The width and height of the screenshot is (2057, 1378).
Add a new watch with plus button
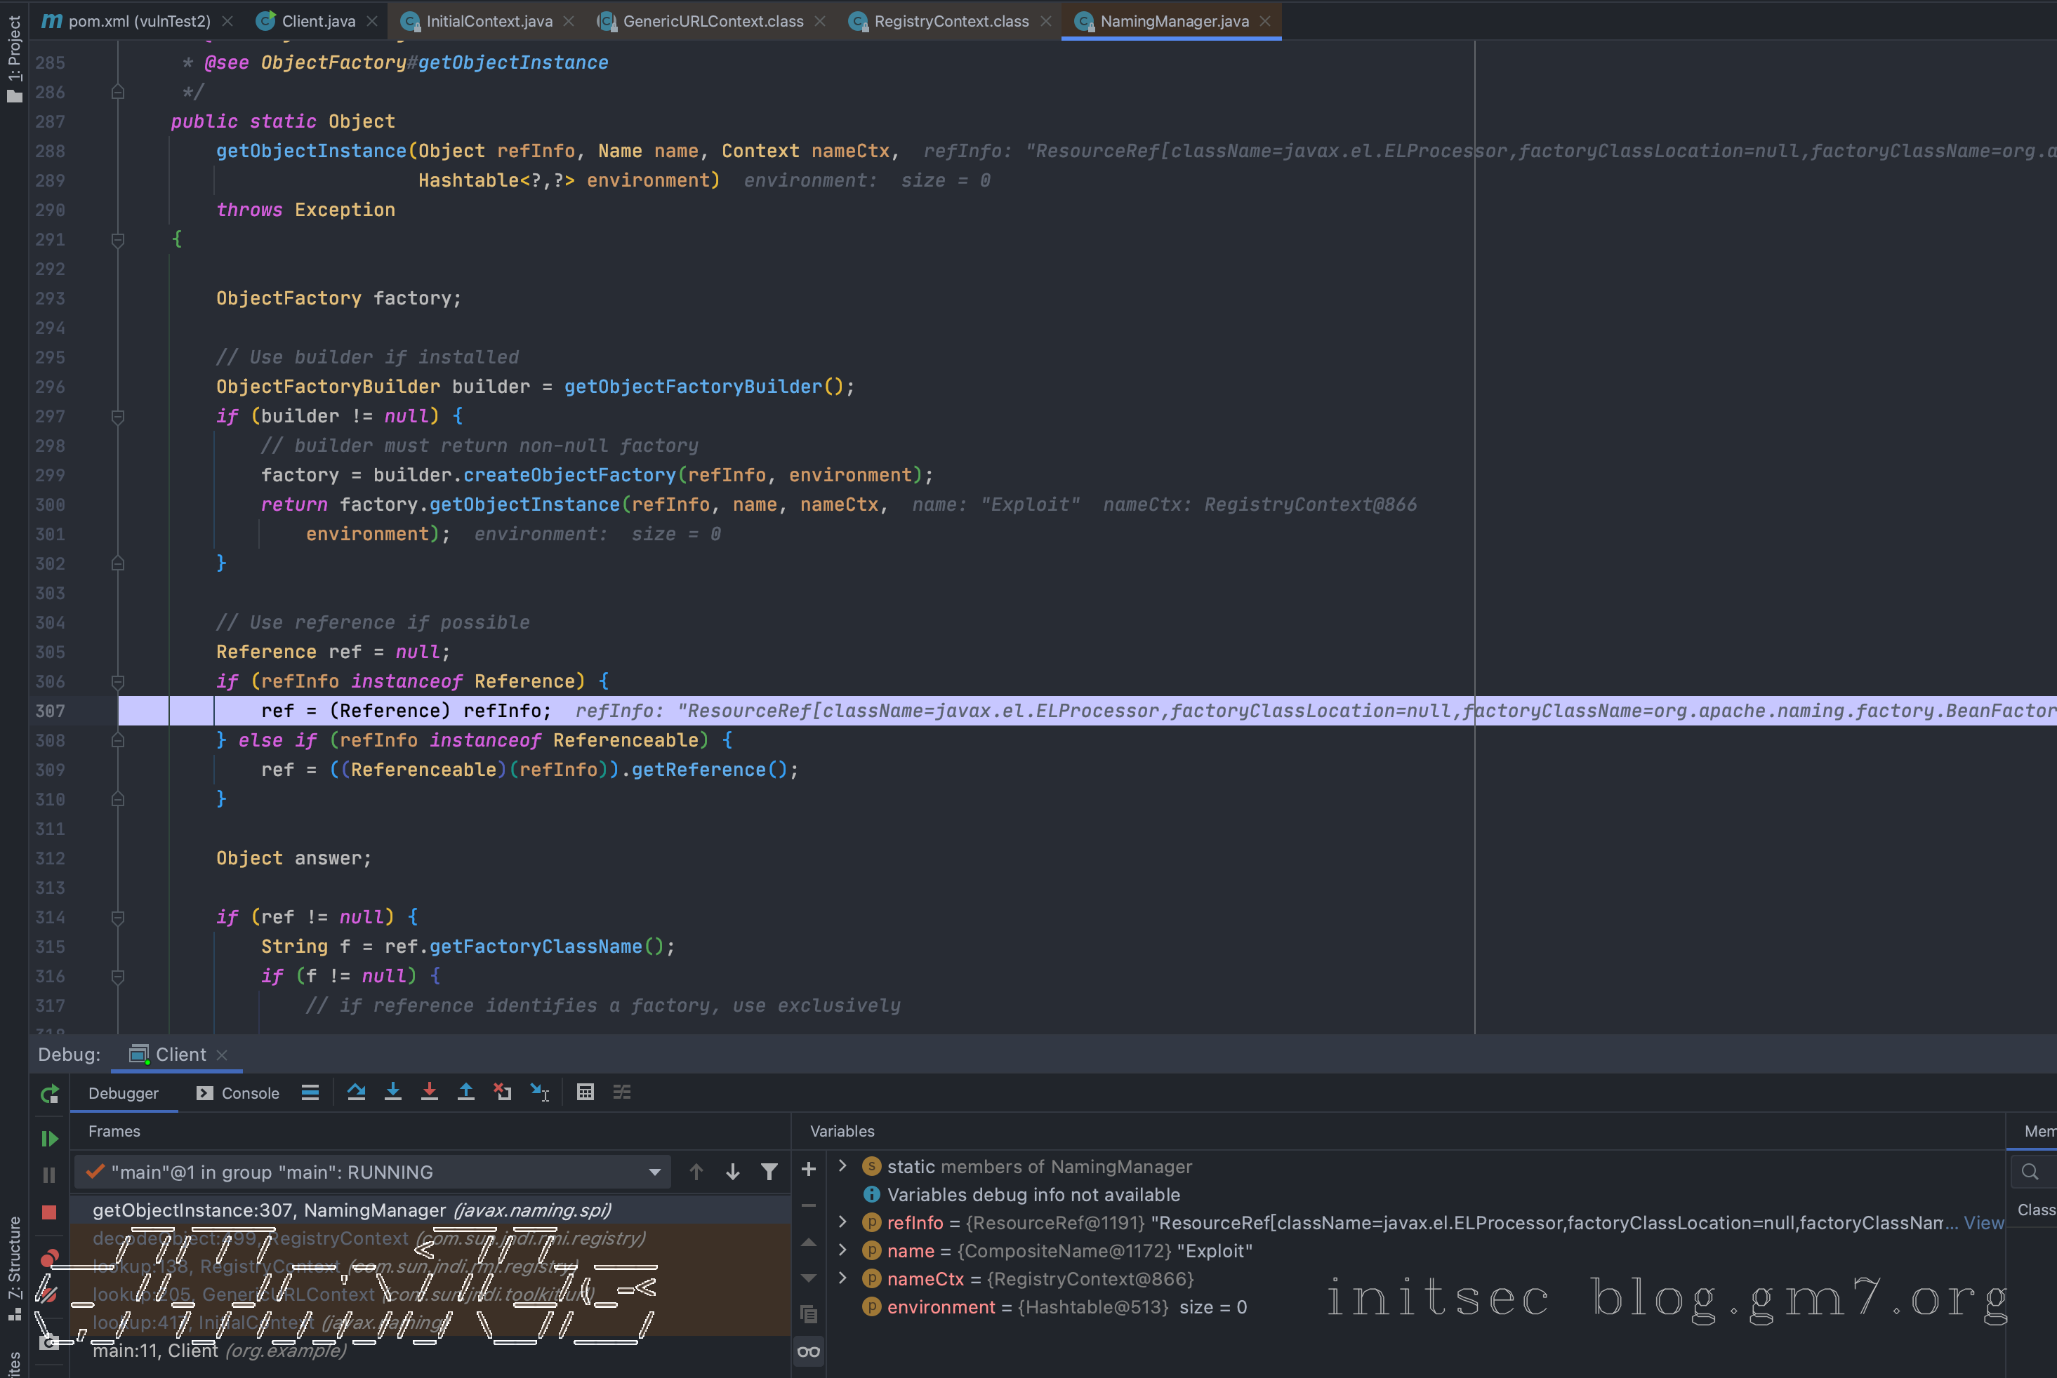pyautogui.click(x=808, y=1169)
